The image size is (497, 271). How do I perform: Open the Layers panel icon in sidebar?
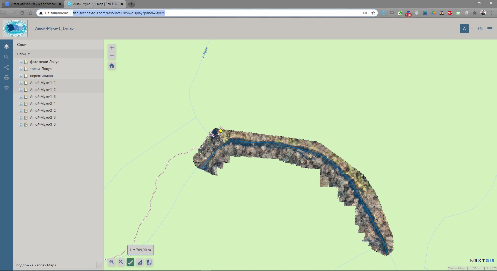(6, 46)
